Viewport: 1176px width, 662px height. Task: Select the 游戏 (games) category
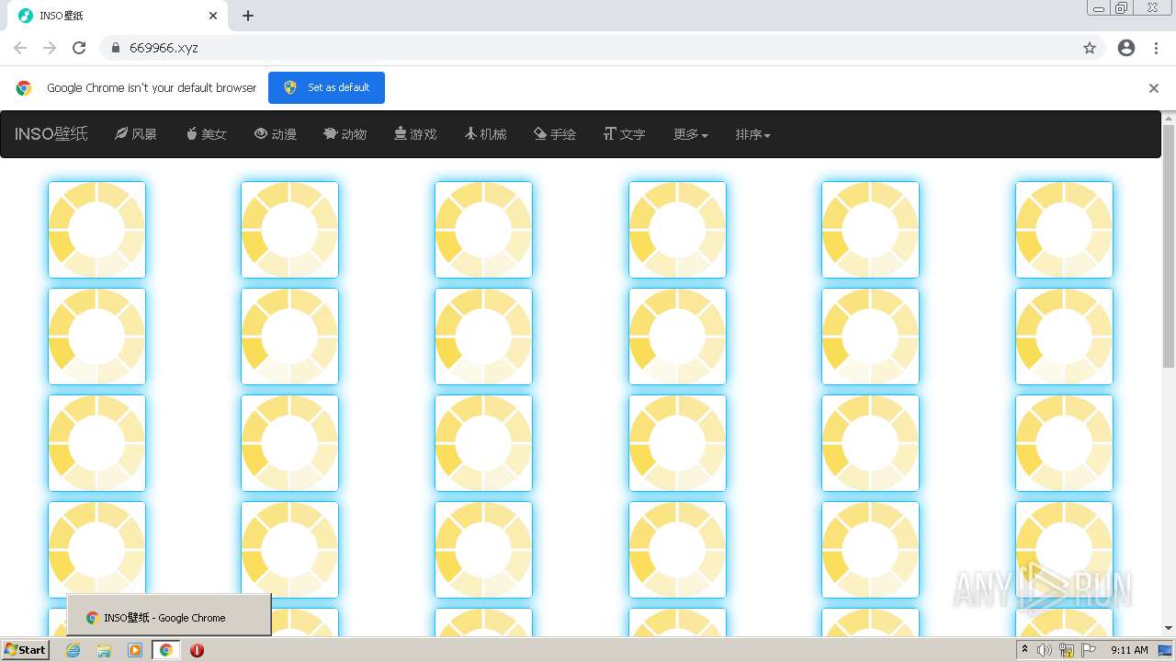coord(415,134)
